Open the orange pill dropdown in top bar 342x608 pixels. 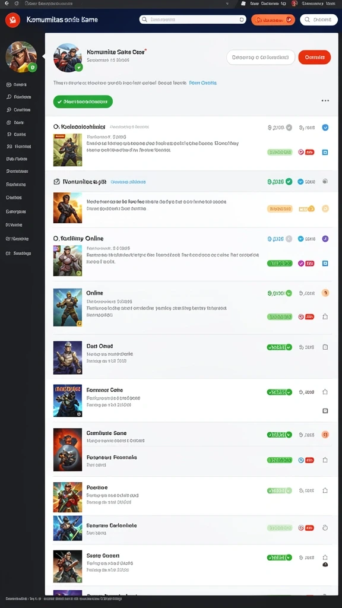pos(273,20)
